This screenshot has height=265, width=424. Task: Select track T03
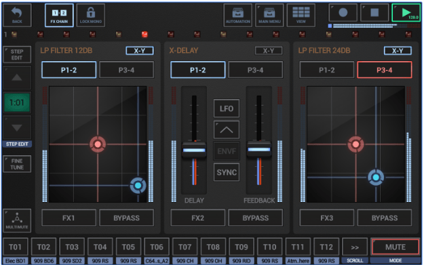(x=72, y=247)
